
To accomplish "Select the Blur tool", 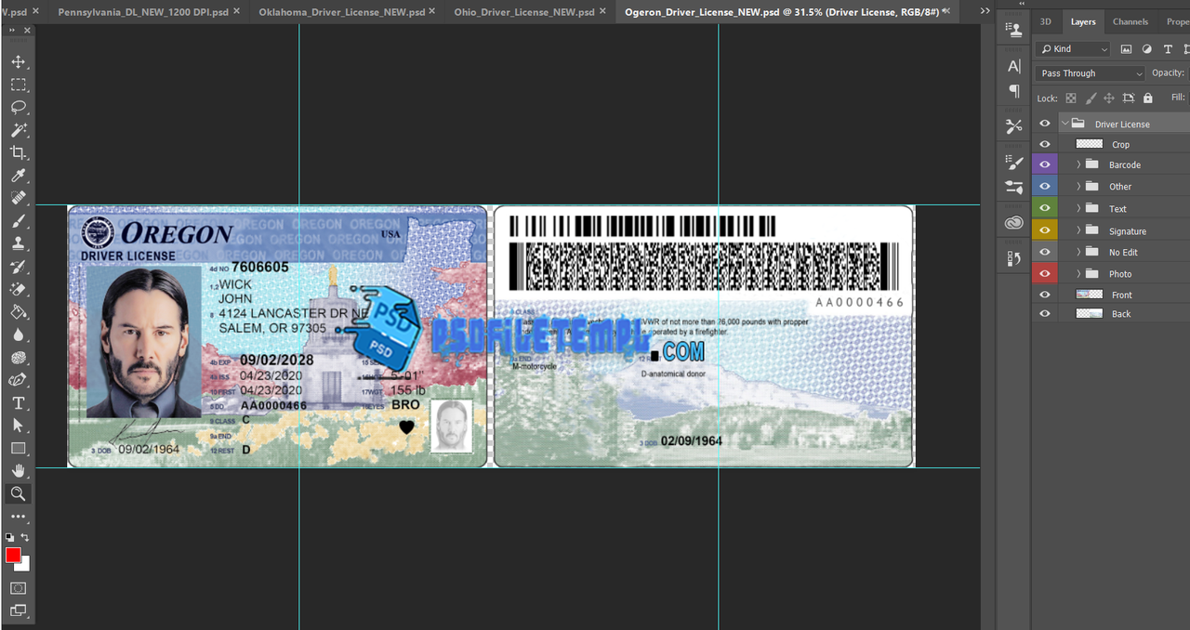I will [x=18, y=335].
